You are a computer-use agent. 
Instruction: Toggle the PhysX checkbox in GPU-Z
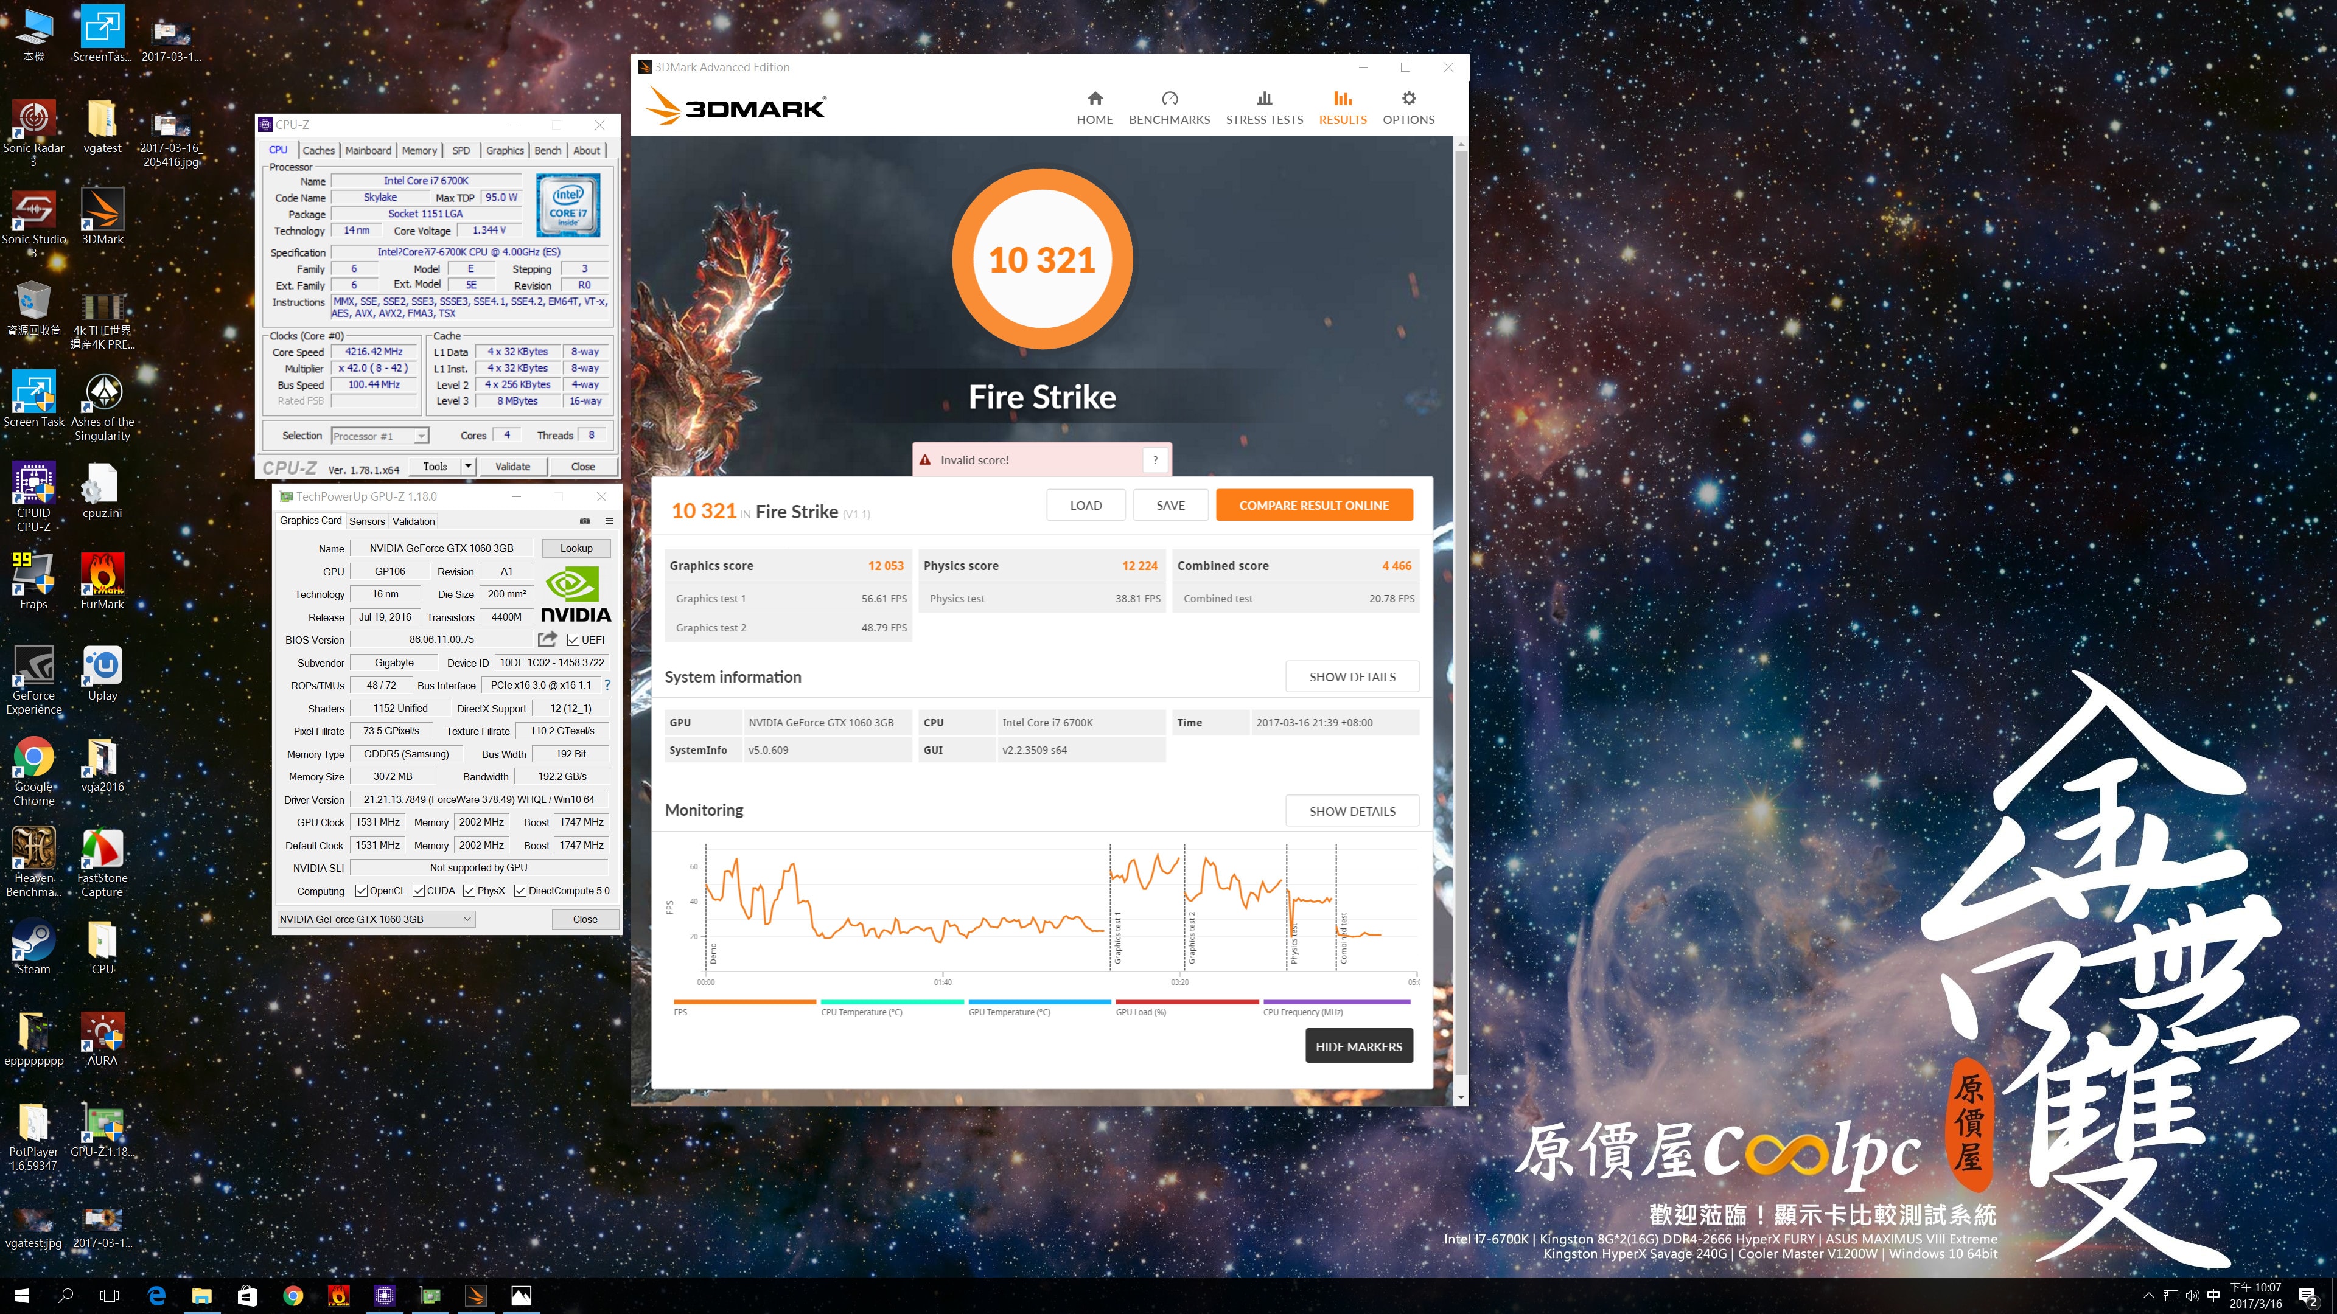point(469,891)
